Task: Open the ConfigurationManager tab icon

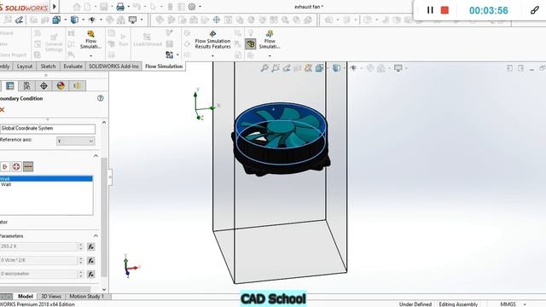Action: [26, 85]
